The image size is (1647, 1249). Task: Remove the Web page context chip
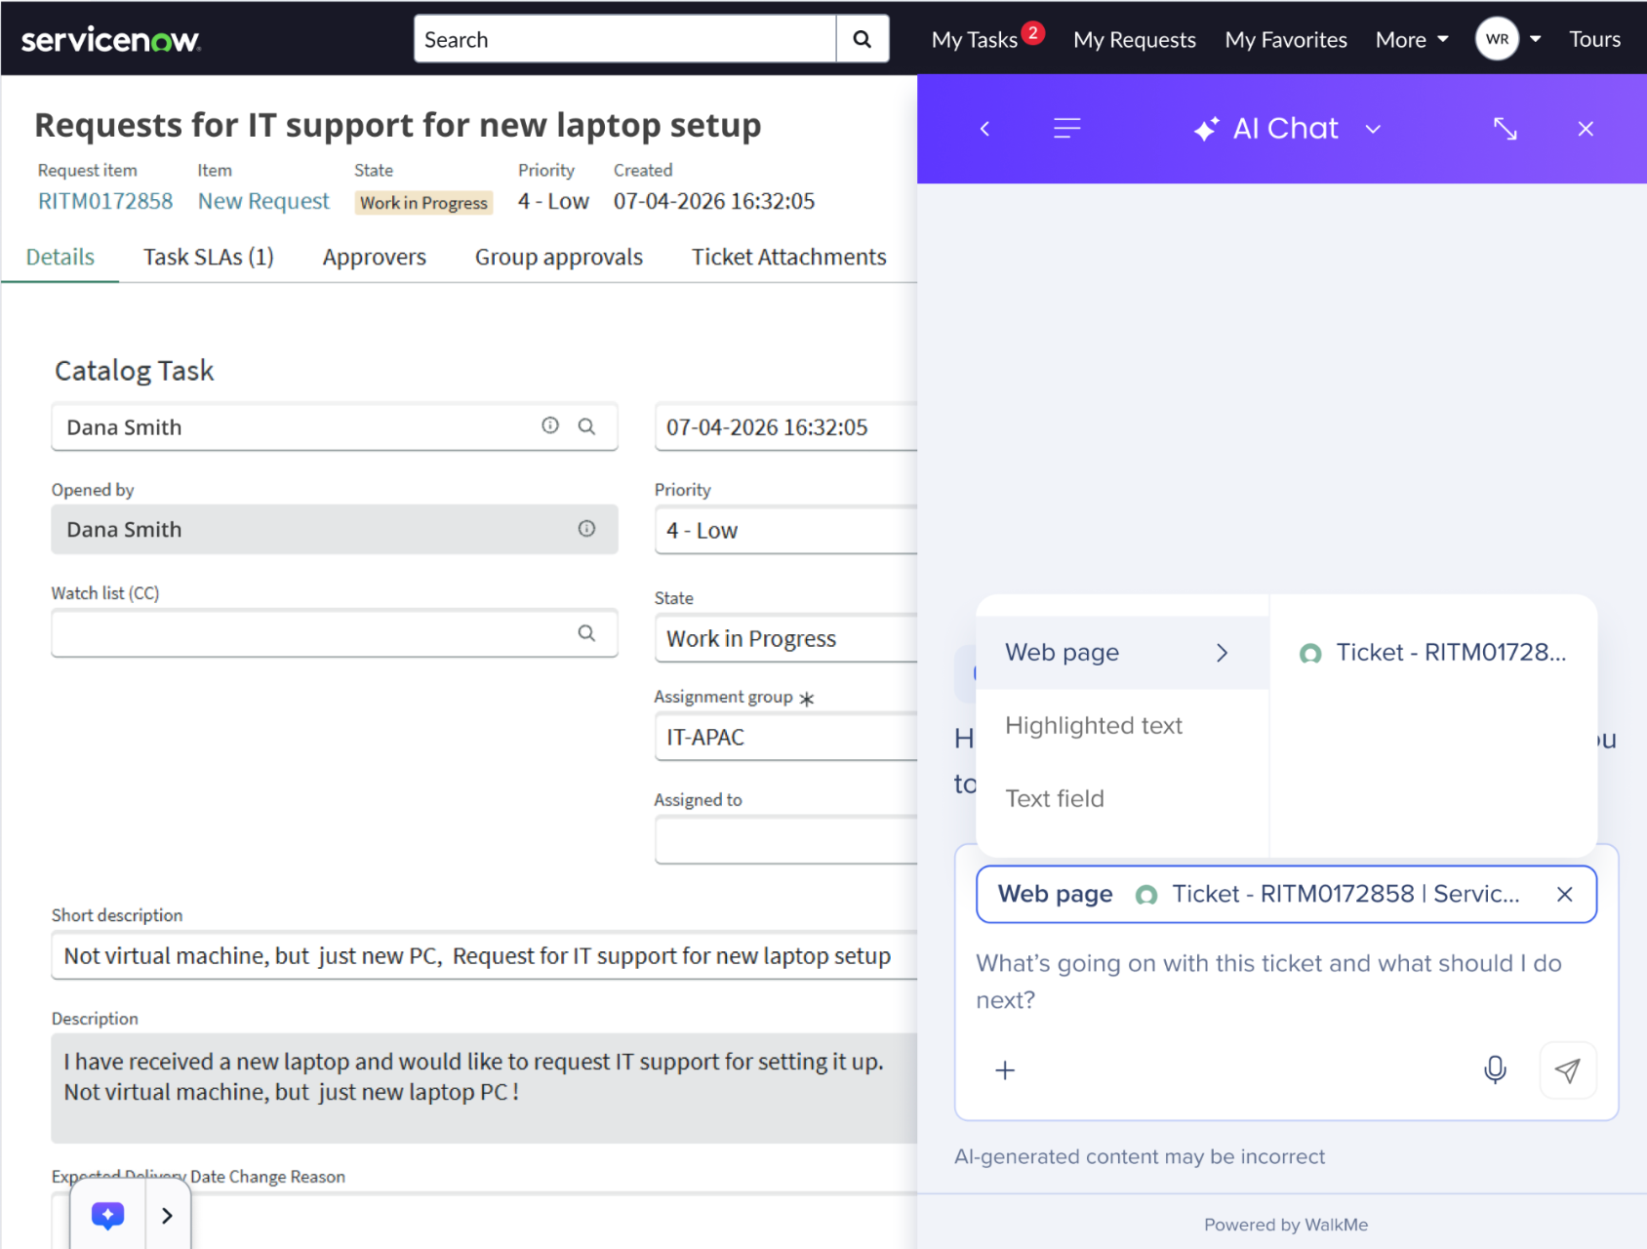1564,895
